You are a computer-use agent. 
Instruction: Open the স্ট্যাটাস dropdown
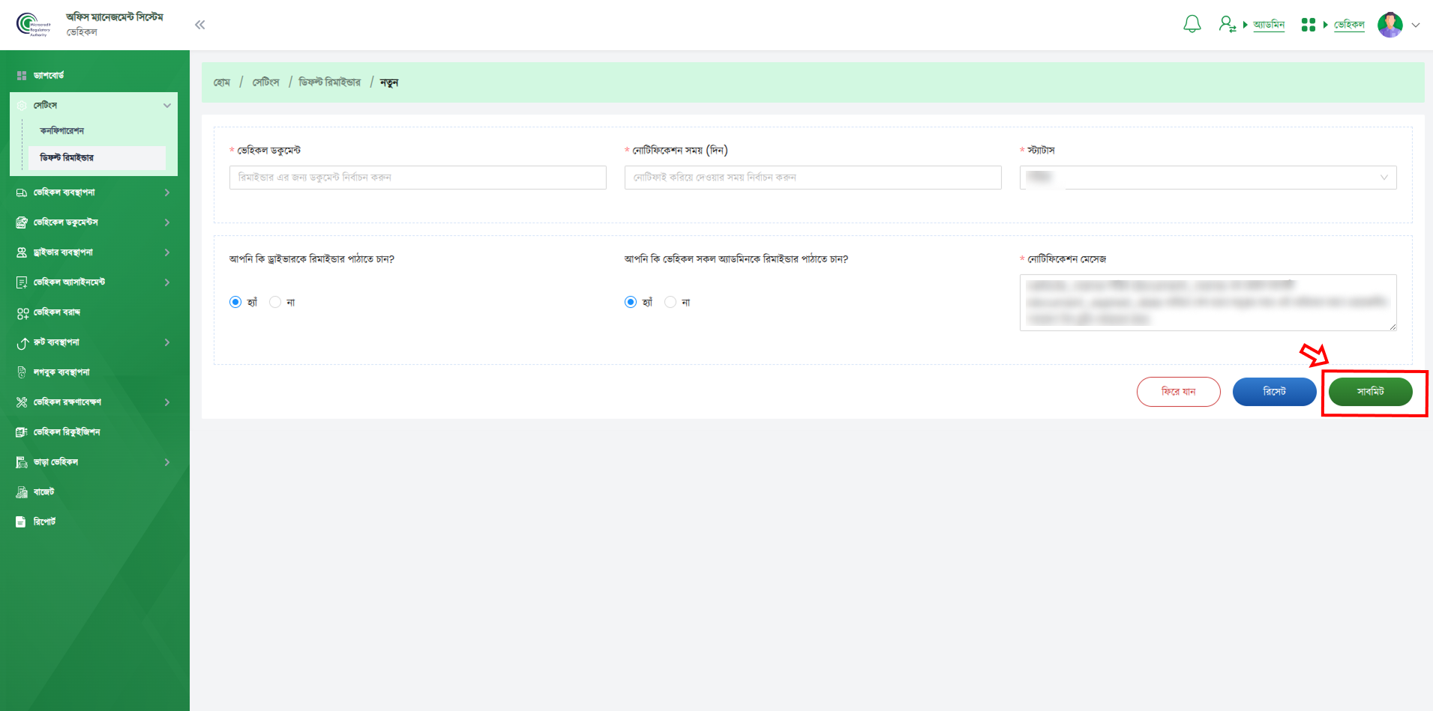[x=1207, y=178]
